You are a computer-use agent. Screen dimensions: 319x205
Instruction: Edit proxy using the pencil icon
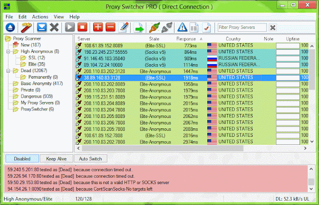click(x=124, y=27)
